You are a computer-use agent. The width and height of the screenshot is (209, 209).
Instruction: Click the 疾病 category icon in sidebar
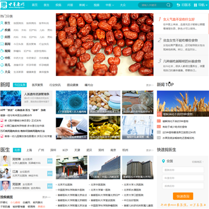point(2,30)
